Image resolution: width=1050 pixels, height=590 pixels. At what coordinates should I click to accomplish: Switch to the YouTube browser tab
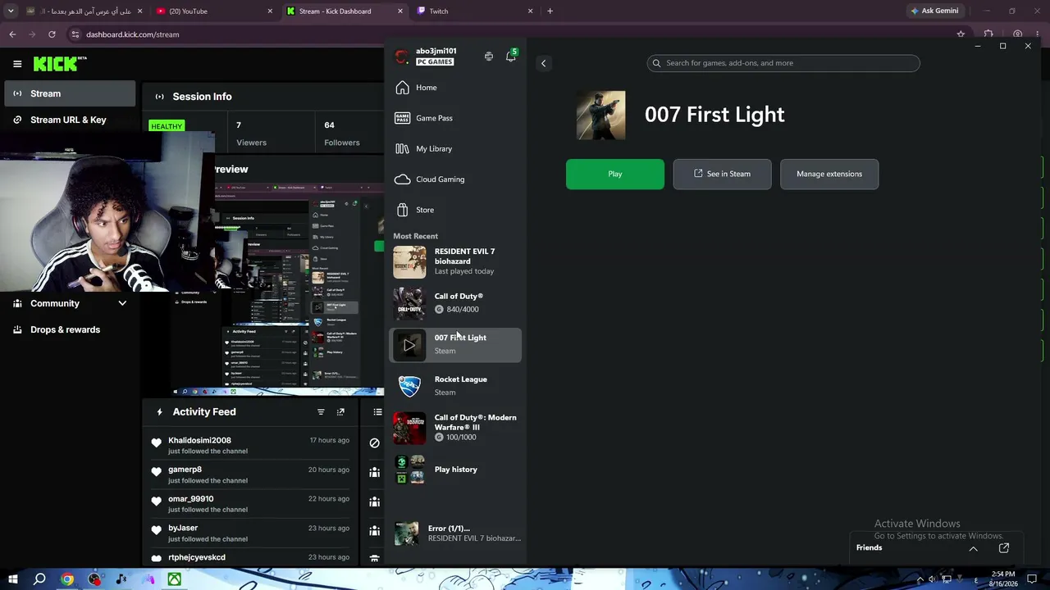pyautogui.click(x=213, y=11)
